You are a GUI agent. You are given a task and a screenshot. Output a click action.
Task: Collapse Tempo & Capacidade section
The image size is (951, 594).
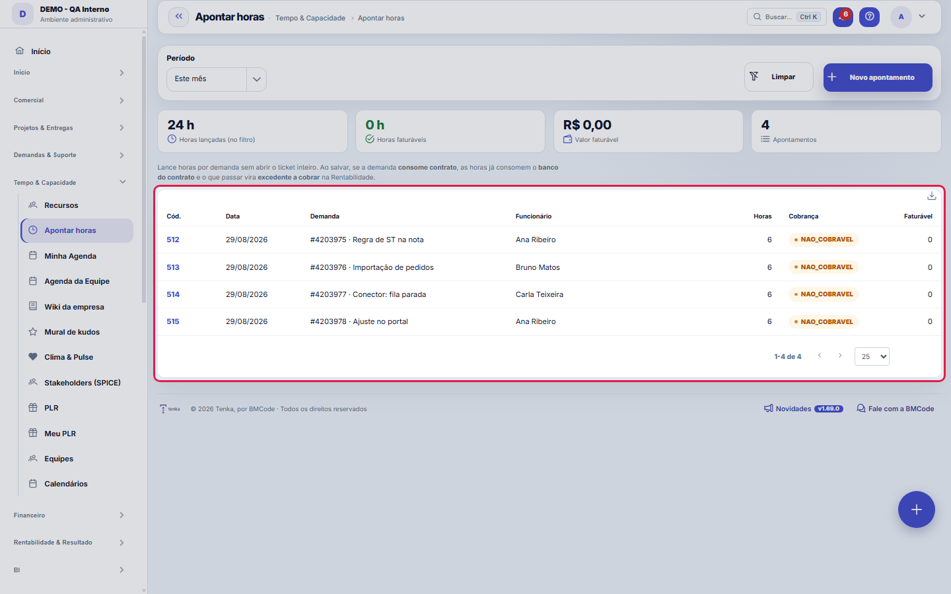(x=69, y=183)
